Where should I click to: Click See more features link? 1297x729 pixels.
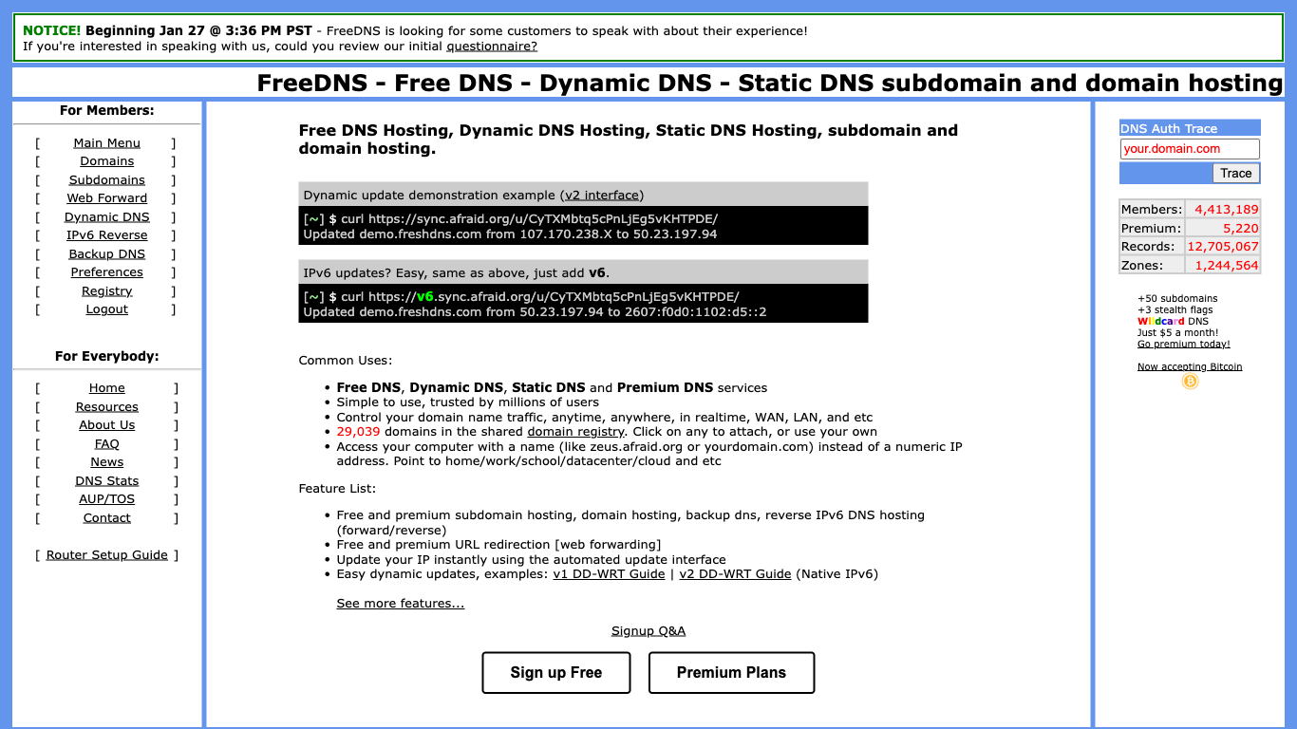pos(400,604)
